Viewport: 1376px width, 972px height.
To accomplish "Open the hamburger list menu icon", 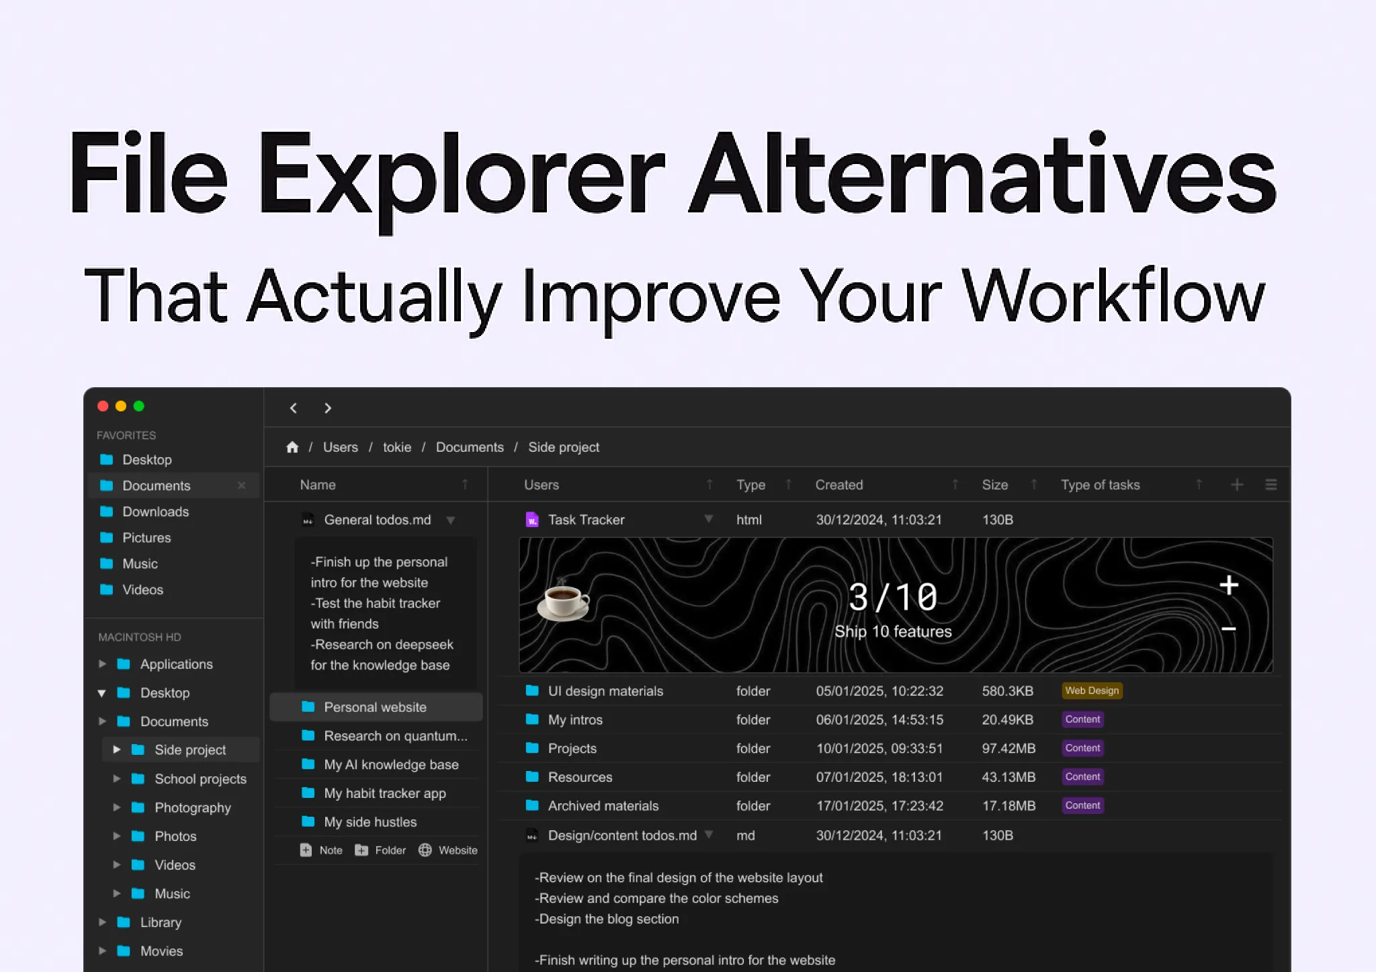I will click(1271, 485).
